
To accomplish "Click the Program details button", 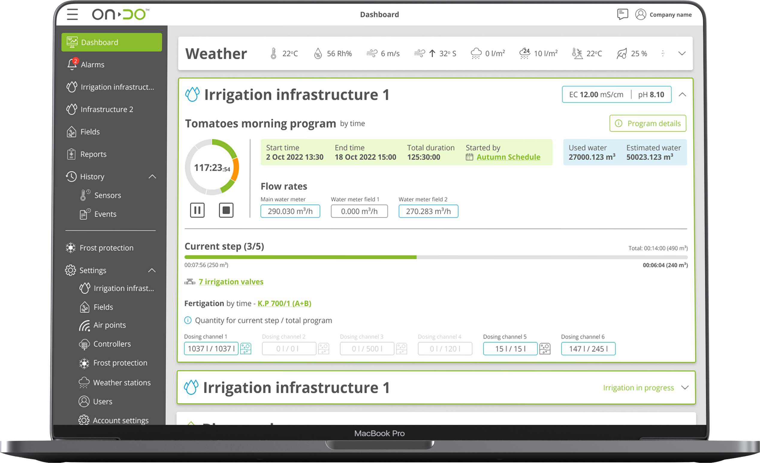I will 647,124.
